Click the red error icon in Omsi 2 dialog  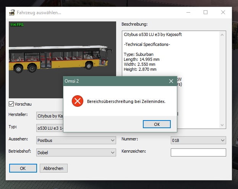pos(78,101)
